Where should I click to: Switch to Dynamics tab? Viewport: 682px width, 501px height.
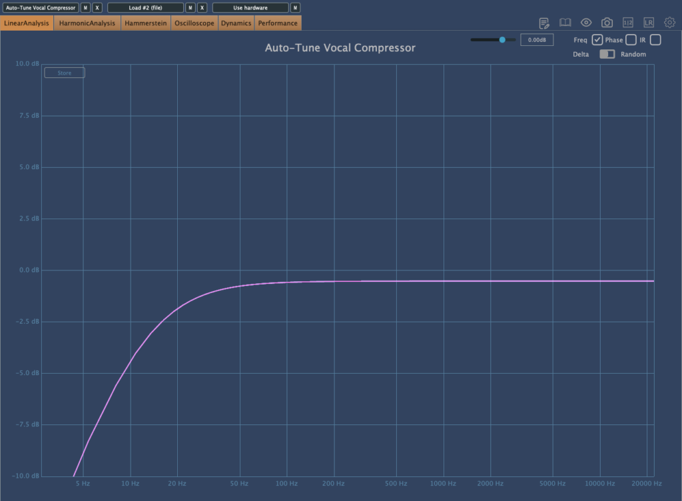tap(236, 23)
